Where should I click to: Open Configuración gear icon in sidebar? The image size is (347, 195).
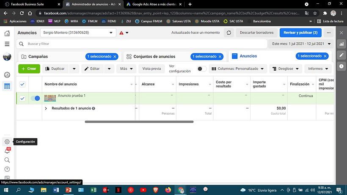tap(7, 142)
